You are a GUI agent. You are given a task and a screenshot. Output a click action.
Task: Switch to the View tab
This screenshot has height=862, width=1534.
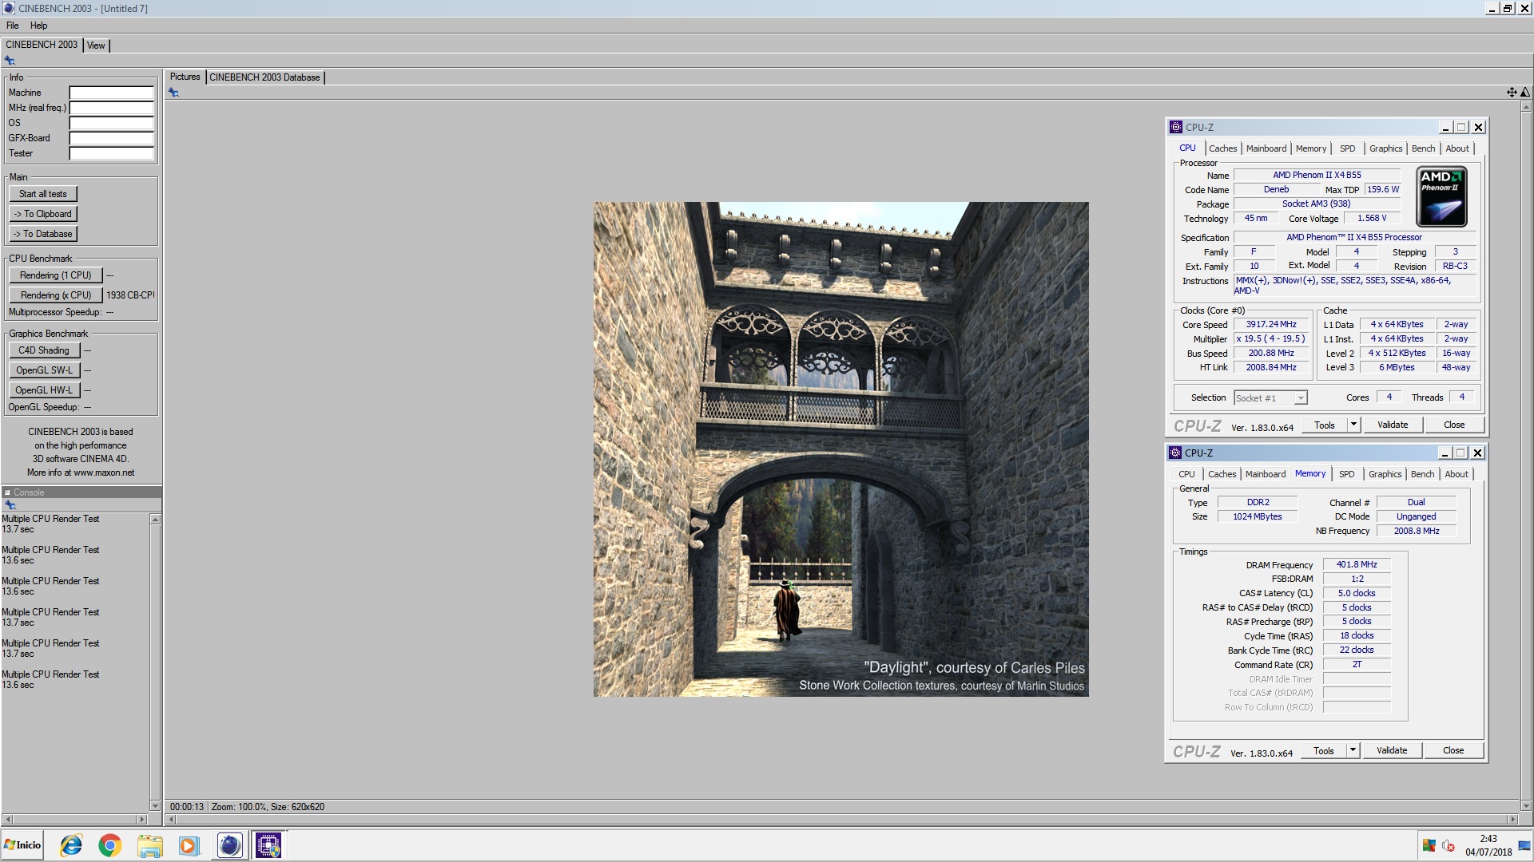[x=96, y=45]
